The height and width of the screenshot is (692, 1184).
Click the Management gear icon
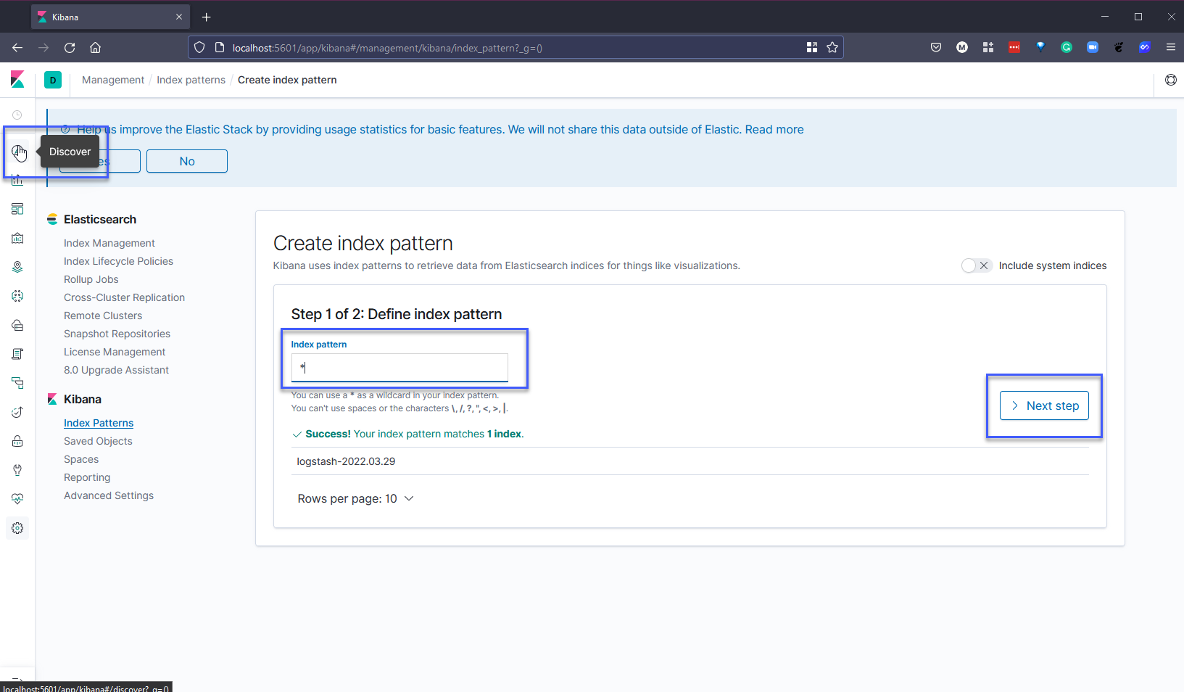point(17,528)
